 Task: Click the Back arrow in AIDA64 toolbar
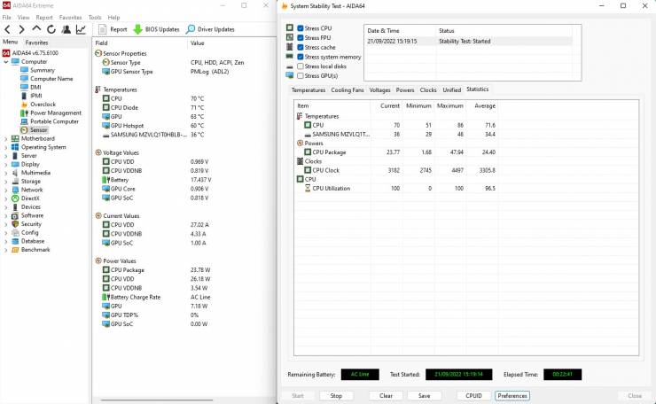pos(7,29)
